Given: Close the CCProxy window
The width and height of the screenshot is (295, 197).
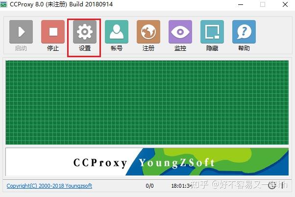Looking at the screenshot, I should pos(285,4).
